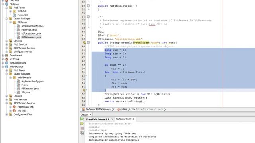The width and height of the screenshot is (255, 143).
Task: Click the Goon Parent project icon
Action: 7,56
